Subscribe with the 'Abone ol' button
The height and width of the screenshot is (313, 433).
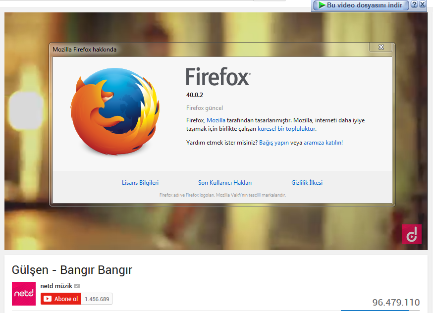(61, 299)
